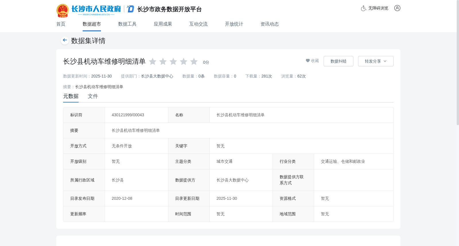
Task: Click the 城市交通 theme category value
Action: click(x=225, y=161)
